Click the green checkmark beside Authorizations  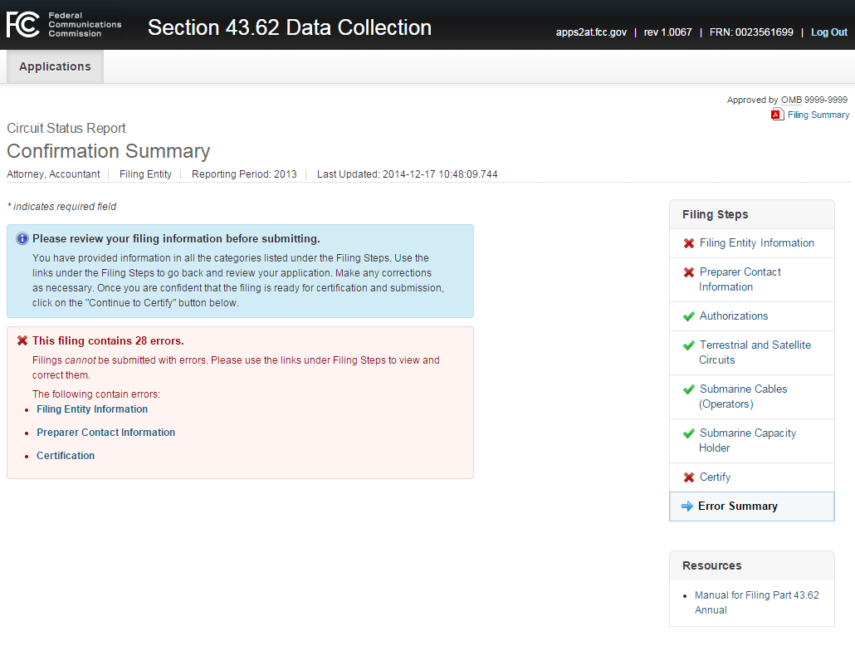[688, 316]
